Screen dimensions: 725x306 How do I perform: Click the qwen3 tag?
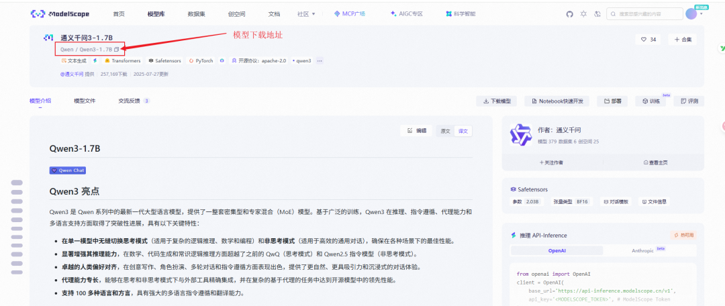(302, 60)
